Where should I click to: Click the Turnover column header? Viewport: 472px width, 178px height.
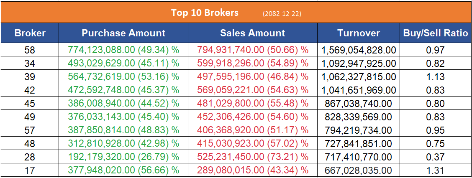pyautogui.click(x=359, y=33)
